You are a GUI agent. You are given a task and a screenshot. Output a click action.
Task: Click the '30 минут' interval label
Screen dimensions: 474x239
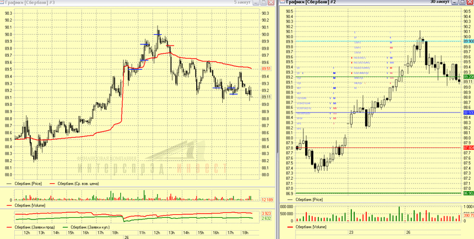click(x=440, y=2)
